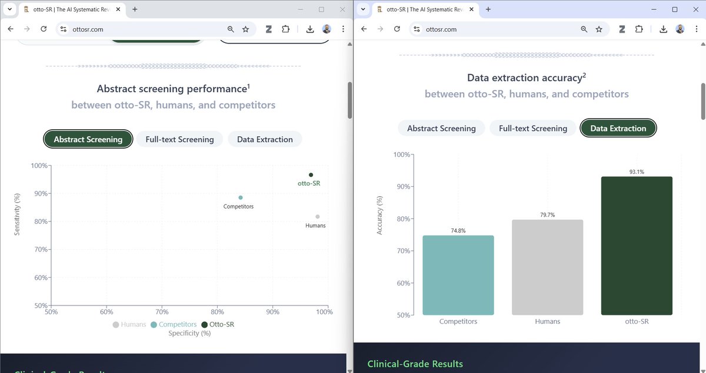Select Data Extraction tab in right window
Screen dimensions: 706x373
618,128
